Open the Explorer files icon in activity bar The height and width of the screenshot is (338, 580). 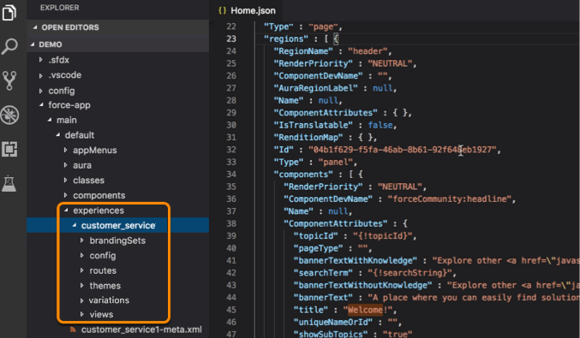(x=9, y=12)
